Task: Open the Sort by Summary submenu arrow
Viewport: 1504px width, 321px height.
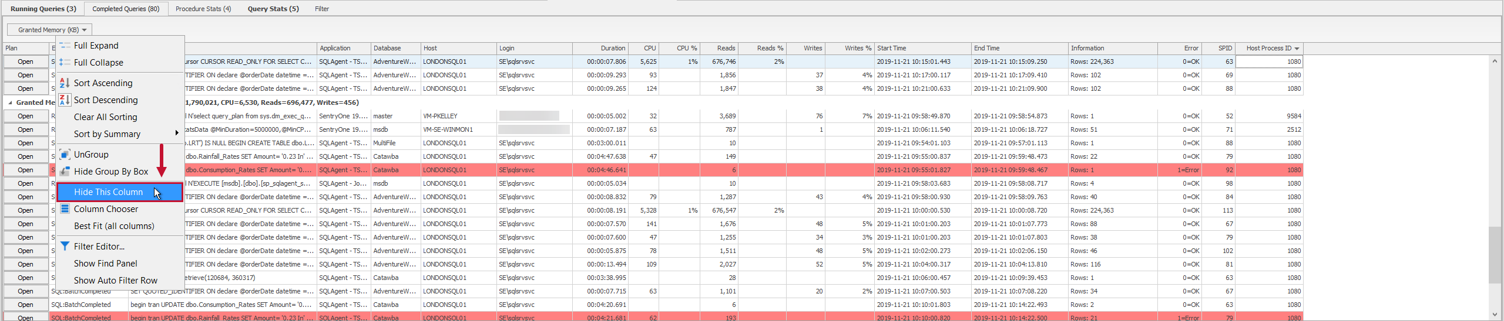Action: [x=176, y=134]
